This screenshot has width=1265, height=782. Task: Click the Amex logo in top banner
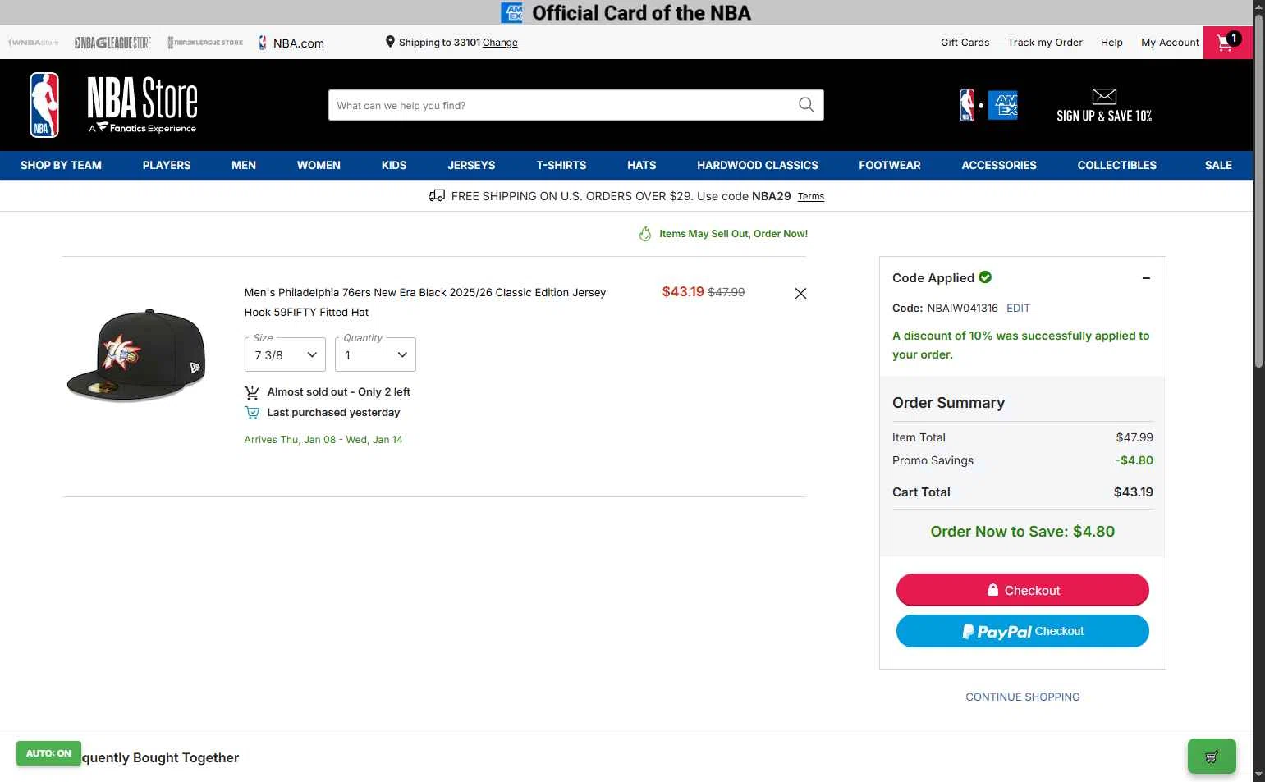click(x=511, y=12)
